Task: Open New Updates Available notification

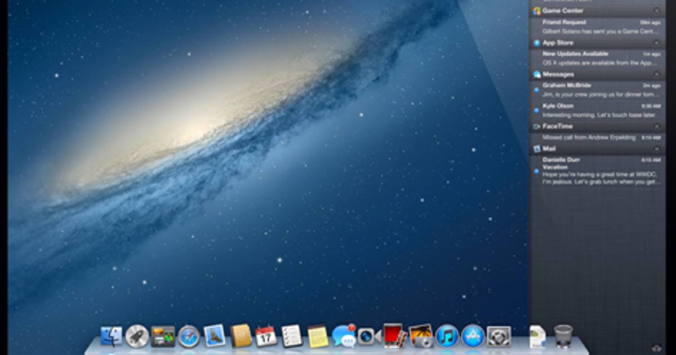Action: click(x=597, y=58)
